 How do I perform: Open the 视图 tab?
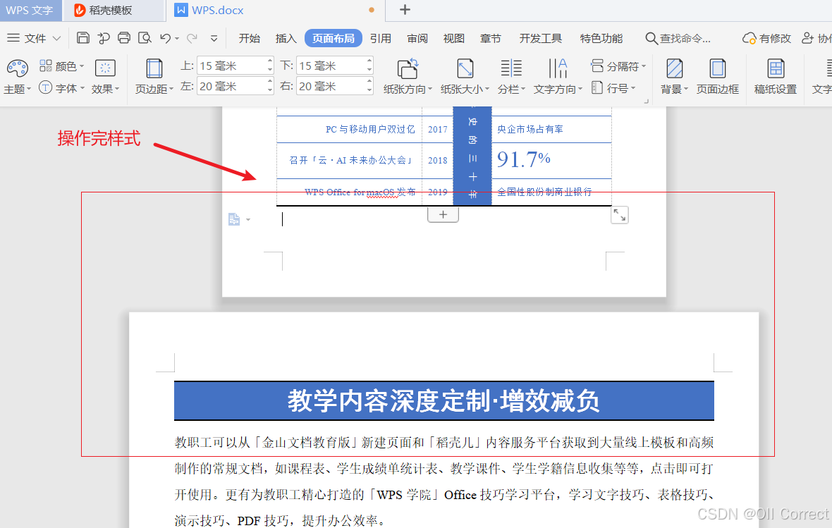coord(453,38)
